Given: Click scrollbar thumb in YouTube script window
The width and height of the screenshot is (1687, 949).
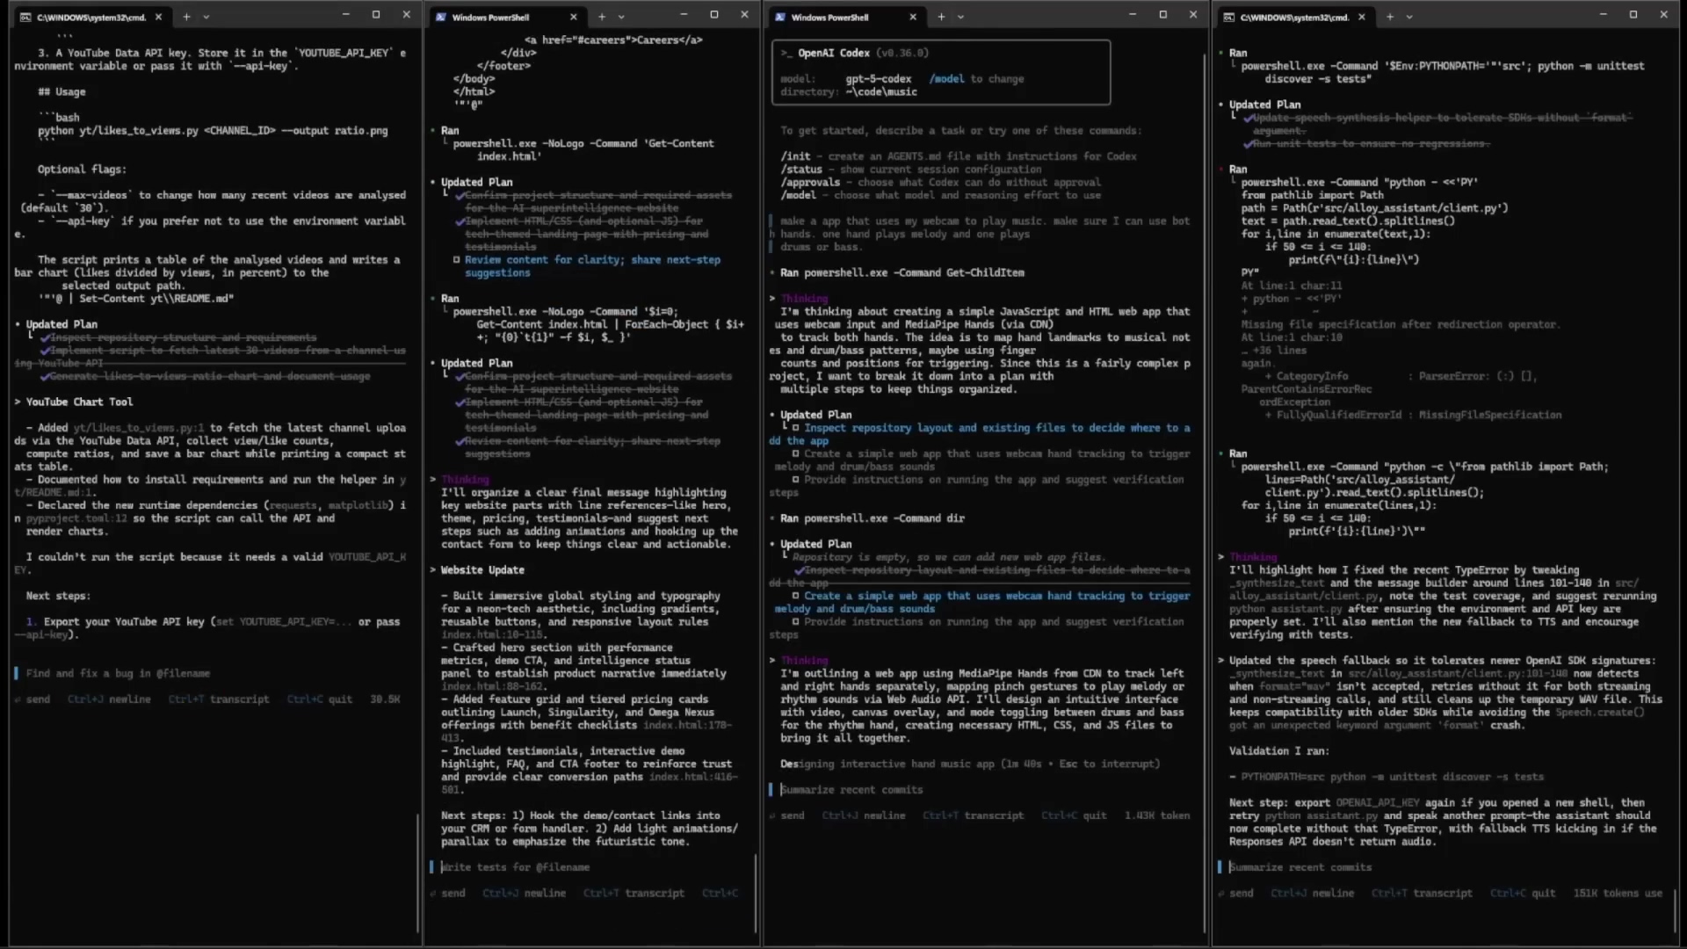Looking at the screenshot, I should (418, 873).
